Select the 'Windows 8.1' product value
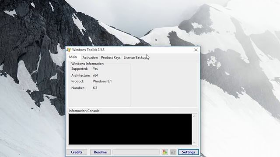The height and width of the screenshot is (157, 280). click(x=102, y=81)
